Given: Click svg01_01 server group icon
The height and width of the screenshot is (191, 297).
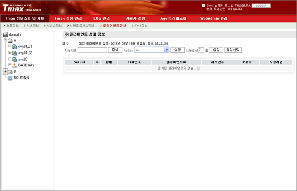Looking at the screenshot, I should (x=14, y=47).
